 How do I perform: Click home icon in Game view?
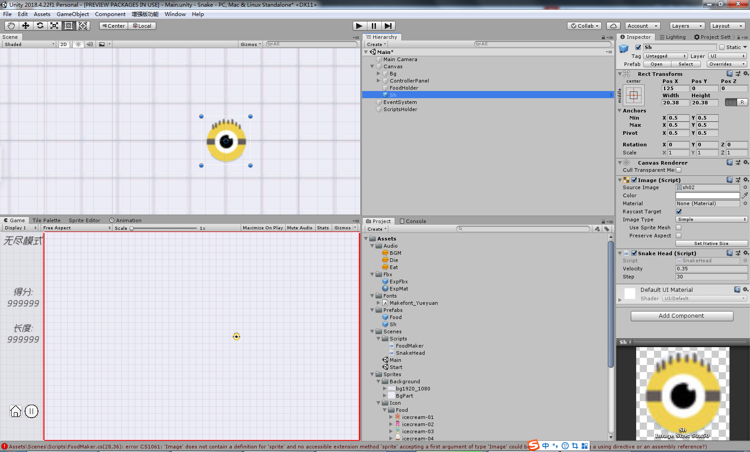[x=16, y=411]
